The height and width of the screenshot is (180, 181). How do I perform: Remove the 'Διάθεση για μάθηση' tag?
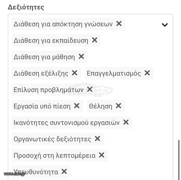[81, 56]
